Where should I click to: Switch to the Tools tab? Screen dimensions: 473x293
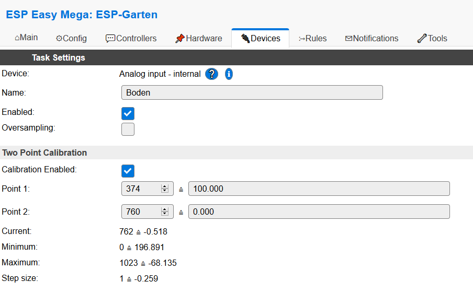[x=432, y=38]
